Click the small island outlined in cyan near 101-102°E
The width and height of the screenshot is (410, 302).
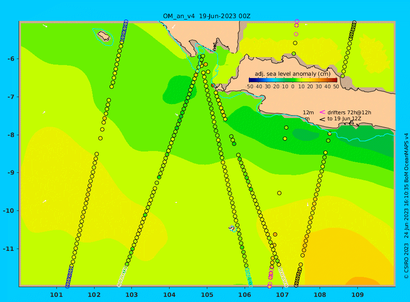(103, 36)
